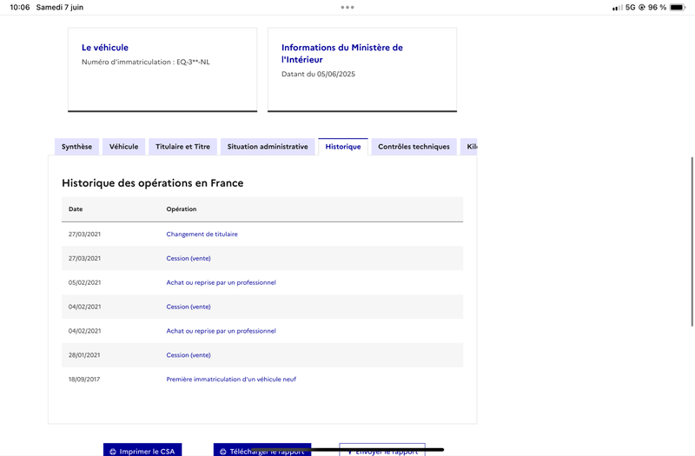
Task: Open 'Achat ou reprise par un professionnel' of 04/02/2021
Action: click(221, 331)
